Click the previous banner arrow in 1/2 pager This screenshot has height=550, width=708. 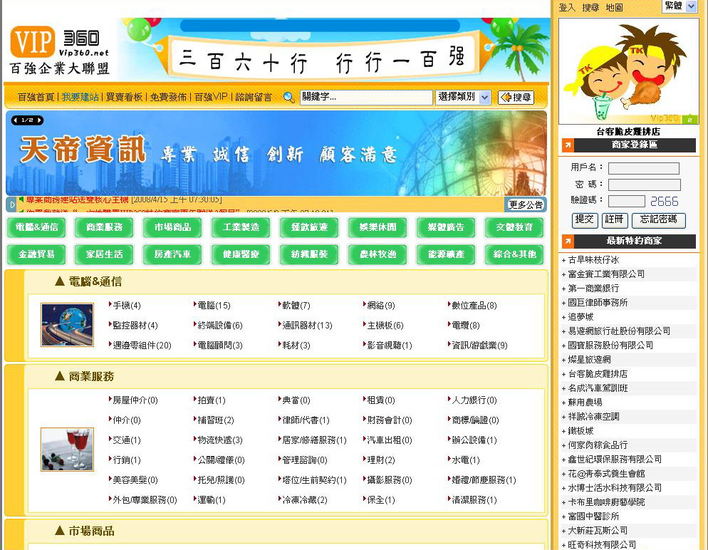[17, 120]
